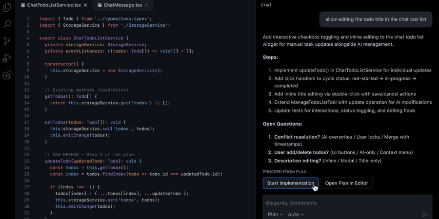Switch to the ChatTodoListService.tsx tab
This screenshot has width=439, height=219.
coord(54,5)
